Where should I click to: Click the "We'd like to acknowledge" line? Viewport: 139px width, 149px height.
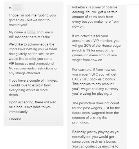point(32,44)
